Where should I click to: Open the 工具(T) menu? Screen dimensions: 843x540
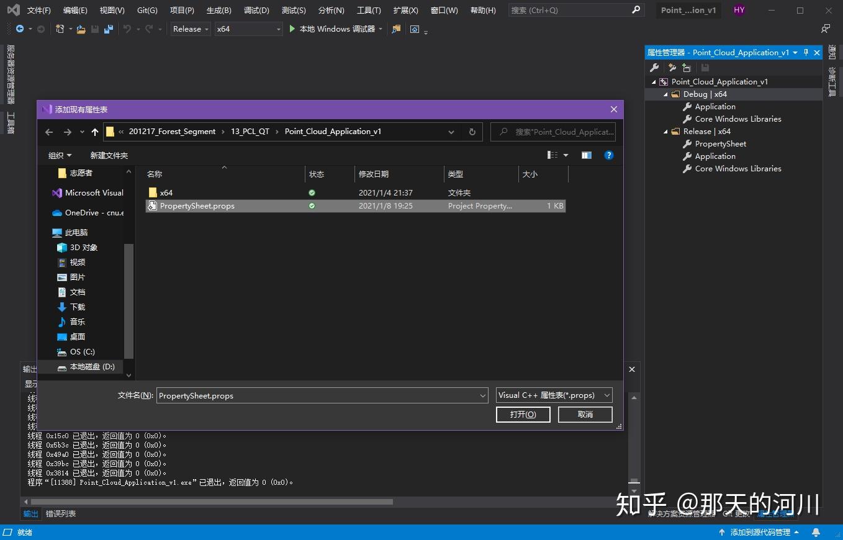[368, 10]
